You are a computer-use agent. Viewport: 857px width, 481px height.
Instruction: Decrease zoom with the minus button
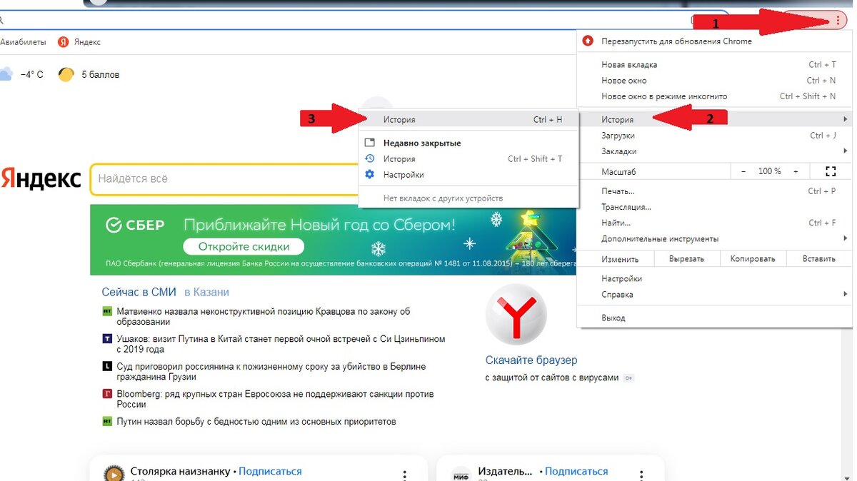click(743, 171)
